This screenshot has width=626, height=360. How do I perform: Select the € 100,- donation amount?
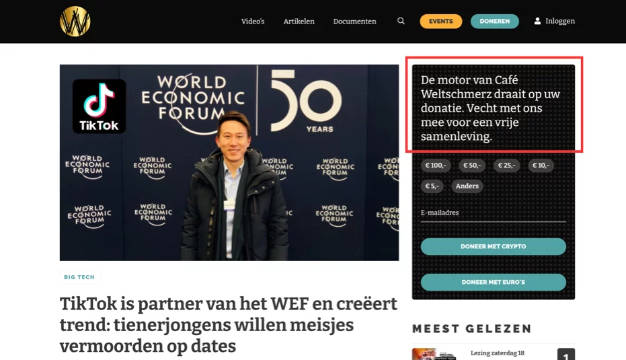pyautogui.click(x=436, y=166)
